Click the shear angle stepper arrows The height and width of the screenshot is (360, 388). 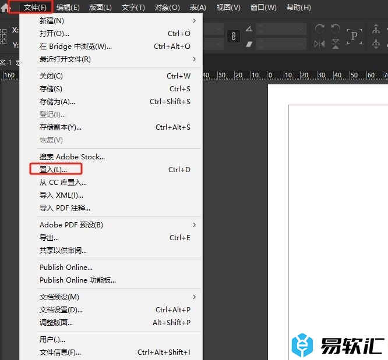pos(260,44)
